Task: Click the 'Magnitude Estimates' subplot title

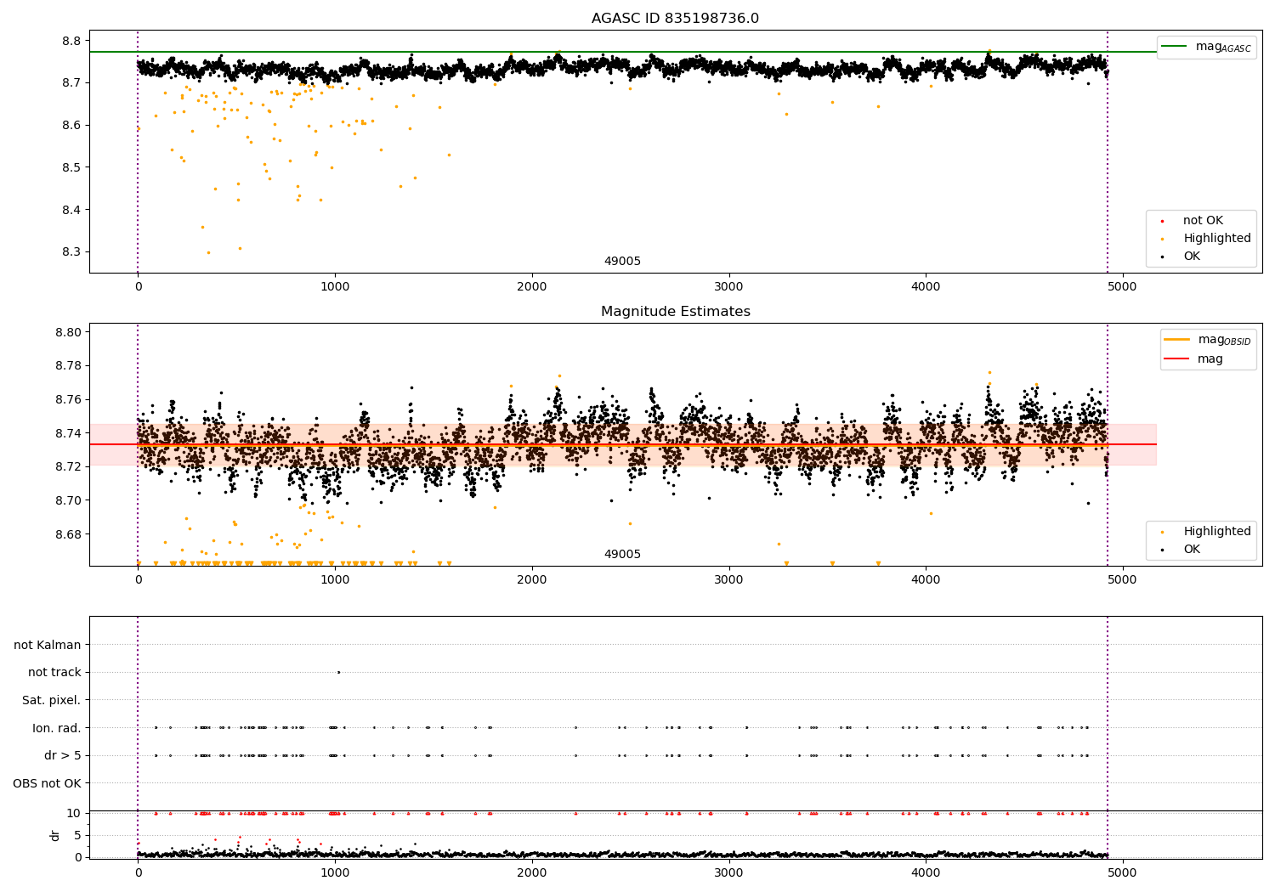Action: [x=676, y=312]
